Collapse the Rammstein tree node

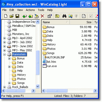coord(4,54)
